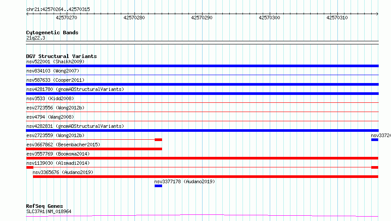Viewport: 391px width, 221px height.
Task: Select the 21q22.3 band label
Action: 36,38
